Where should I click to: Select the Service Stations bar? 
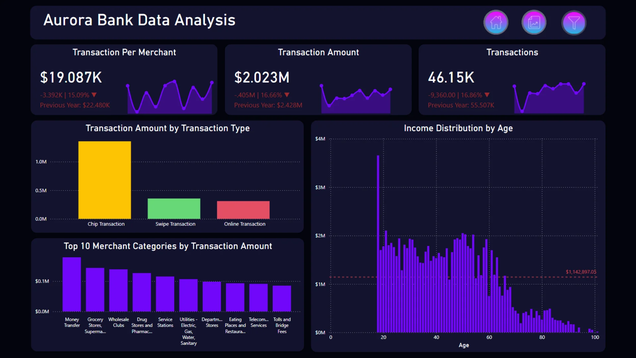click(x=165, y=294)
